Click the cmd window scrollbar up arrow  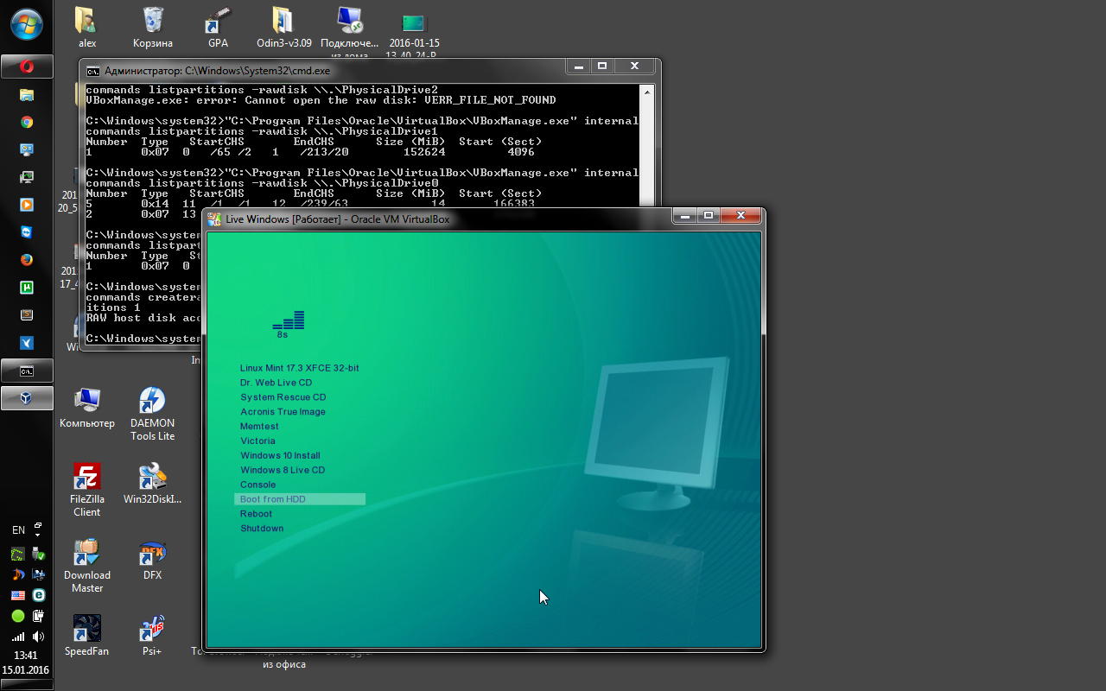(646, 91)
